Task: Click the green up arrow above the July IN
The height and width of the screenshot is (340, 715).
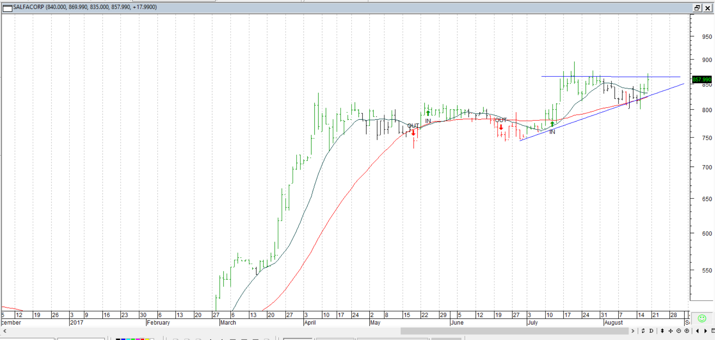Action: click(552, 124)
